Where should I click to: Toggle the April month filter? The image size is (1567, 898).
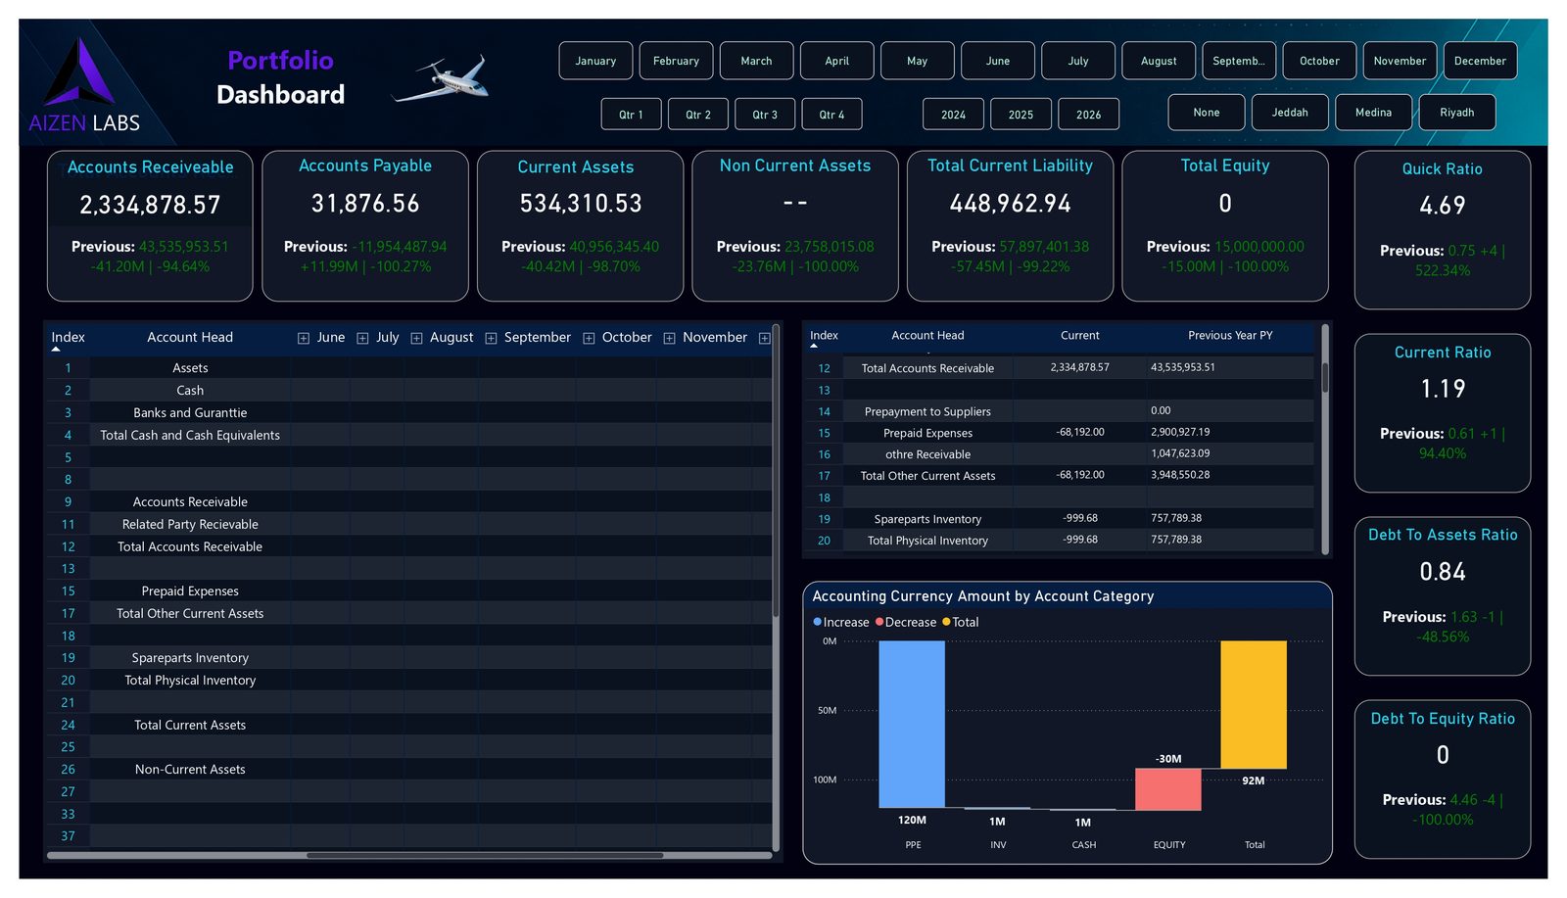836,61
